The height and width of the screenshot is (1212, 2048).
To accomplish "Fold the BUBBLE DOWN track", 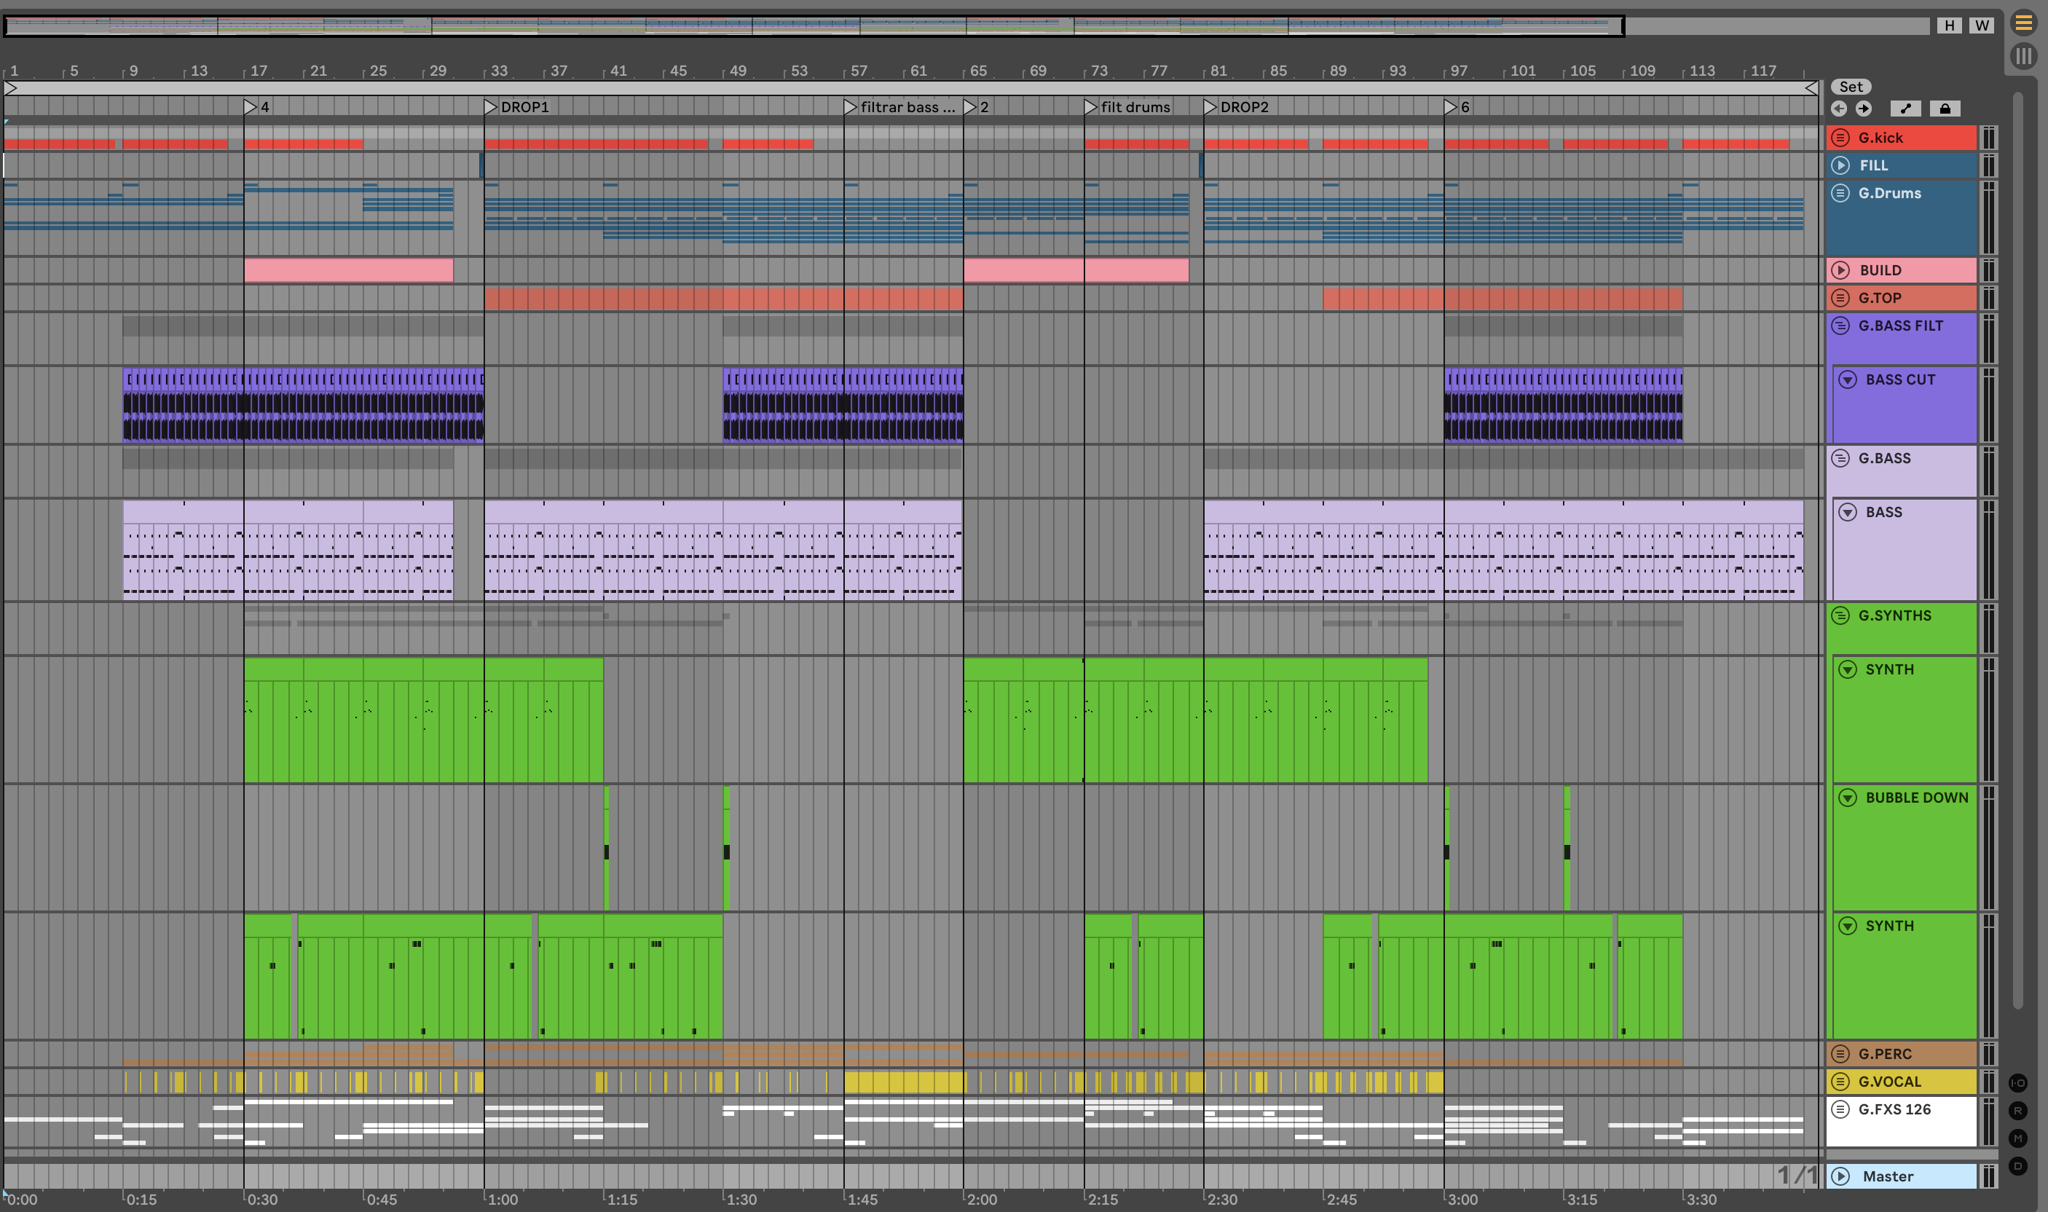I will tap(1847, 797).
